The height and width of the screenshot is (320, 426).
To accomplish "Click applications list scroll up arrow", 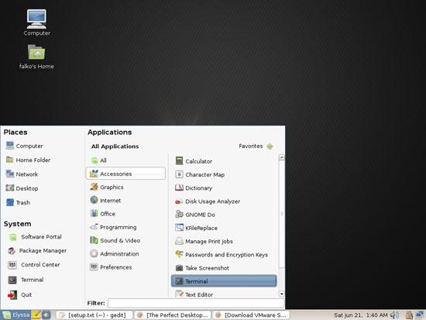I will [x=282, y=157].
